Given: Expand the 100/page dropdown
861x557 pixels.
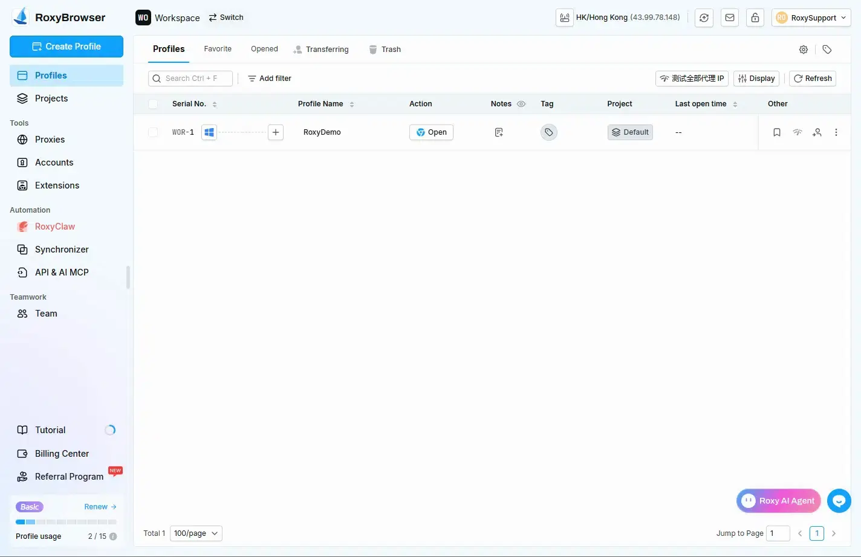Looking at the screenshot, I should pos(196,533).
